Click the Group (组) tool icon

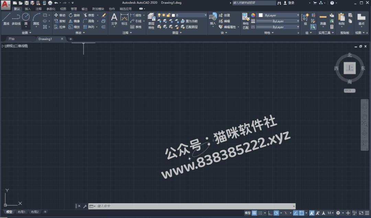305,19
